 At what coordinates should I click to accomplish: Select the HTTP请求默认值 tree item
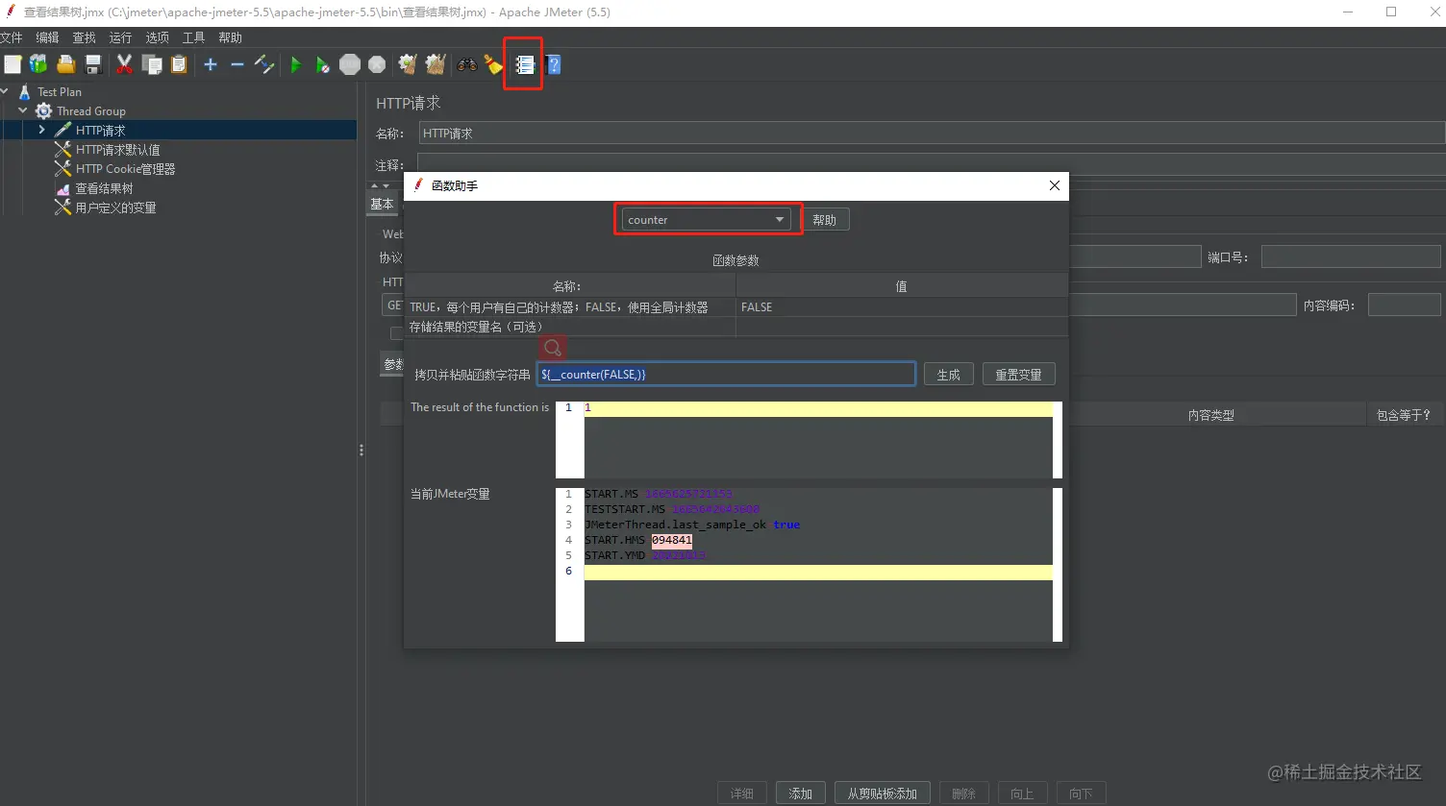[x=117, y=150]
